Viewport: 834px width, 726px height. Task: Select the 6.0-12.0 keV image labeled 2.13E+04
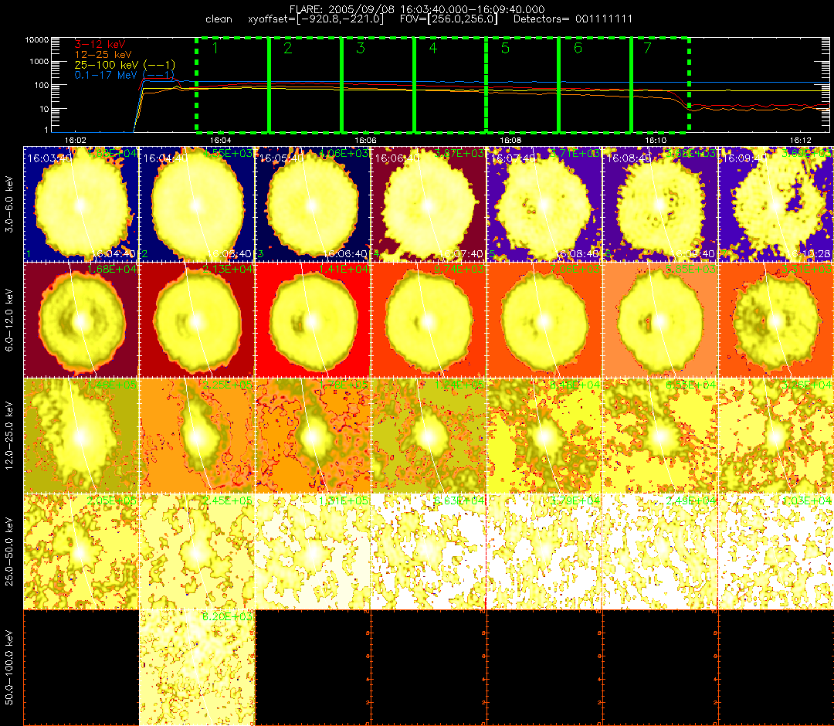(197, 321)
